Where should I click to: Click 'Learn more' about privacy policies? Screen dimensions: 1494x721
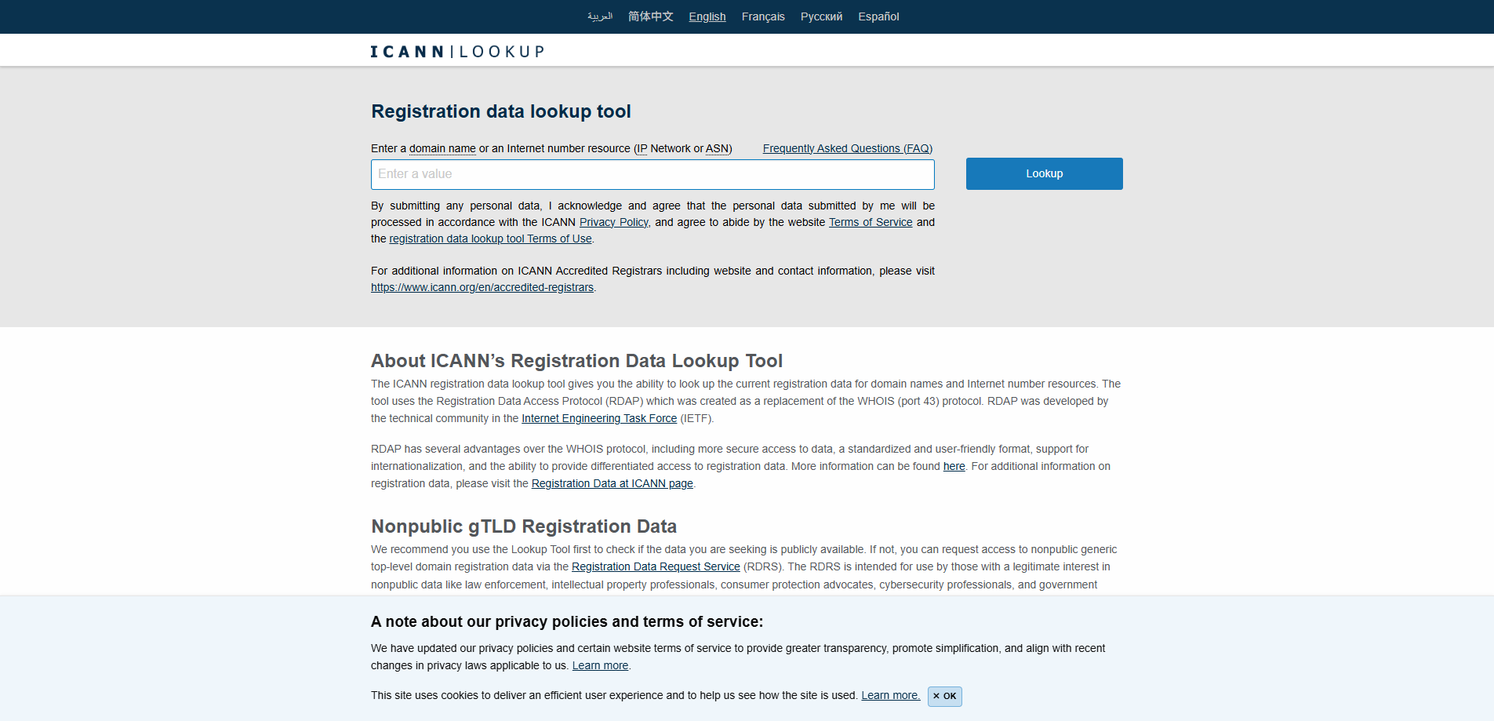click(600, 665)
